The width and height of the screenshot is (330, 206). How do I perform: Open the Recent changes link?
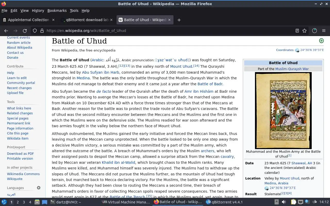[19, 88]
